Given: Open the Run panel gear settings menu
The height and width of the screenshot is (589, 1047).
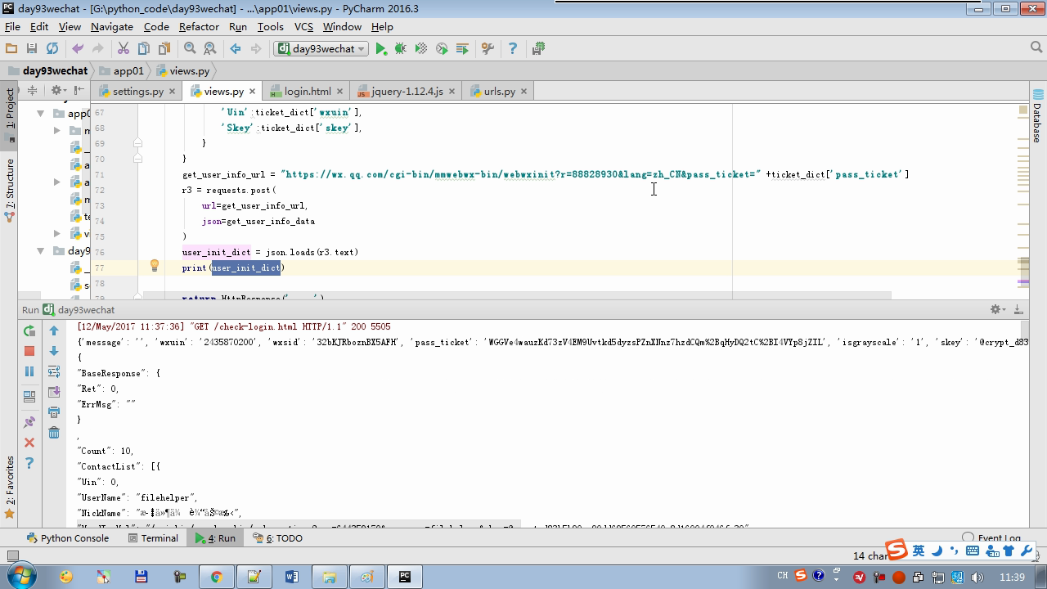Looking at the screenshot, I should [x=996, y=309].
